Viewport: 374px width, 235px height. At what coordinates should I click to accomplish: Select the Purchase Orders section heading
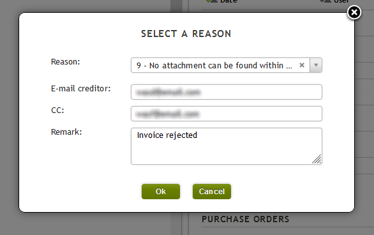(x=246, y=219)
